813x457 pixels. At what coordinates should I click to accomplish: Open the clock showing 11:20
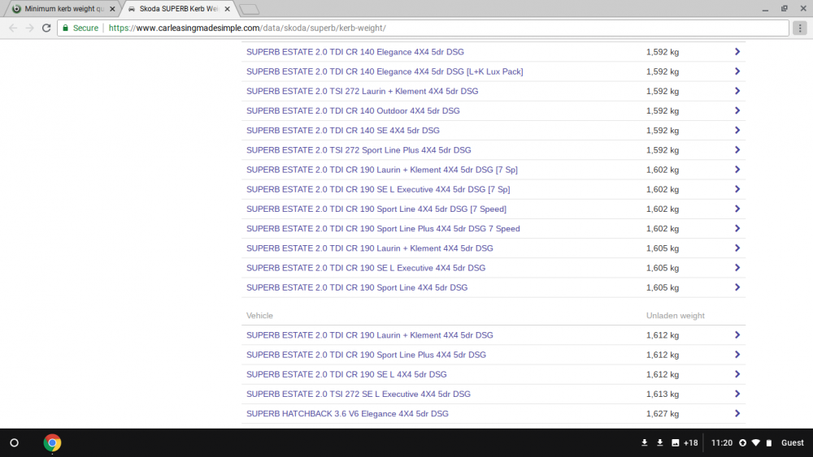coord(722,443)
